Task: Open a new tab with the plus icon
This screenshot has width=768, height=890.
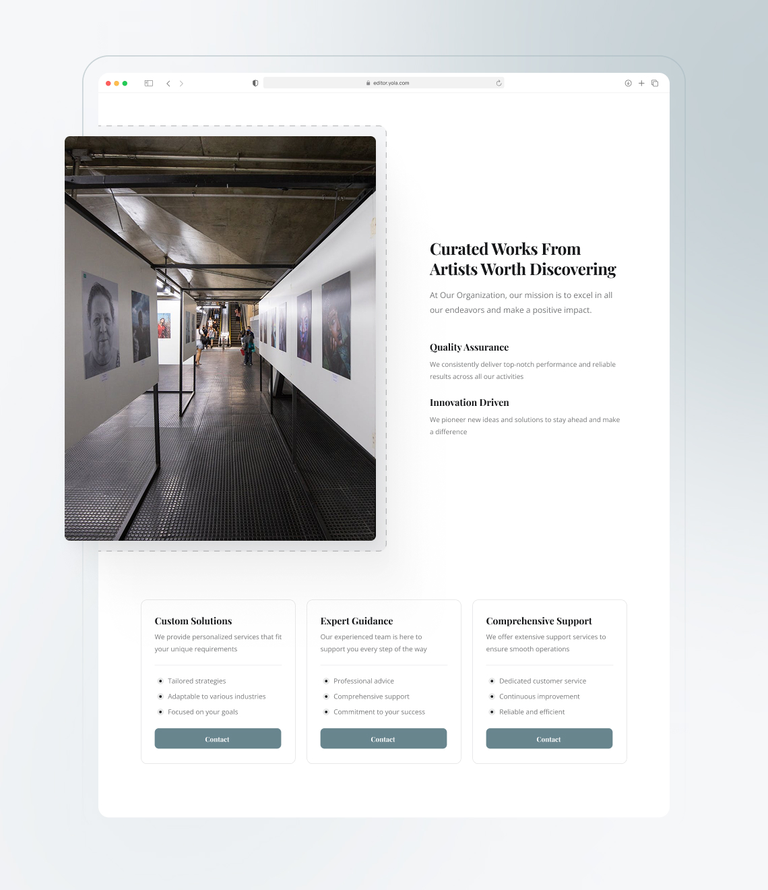Action: coord(641,83)
